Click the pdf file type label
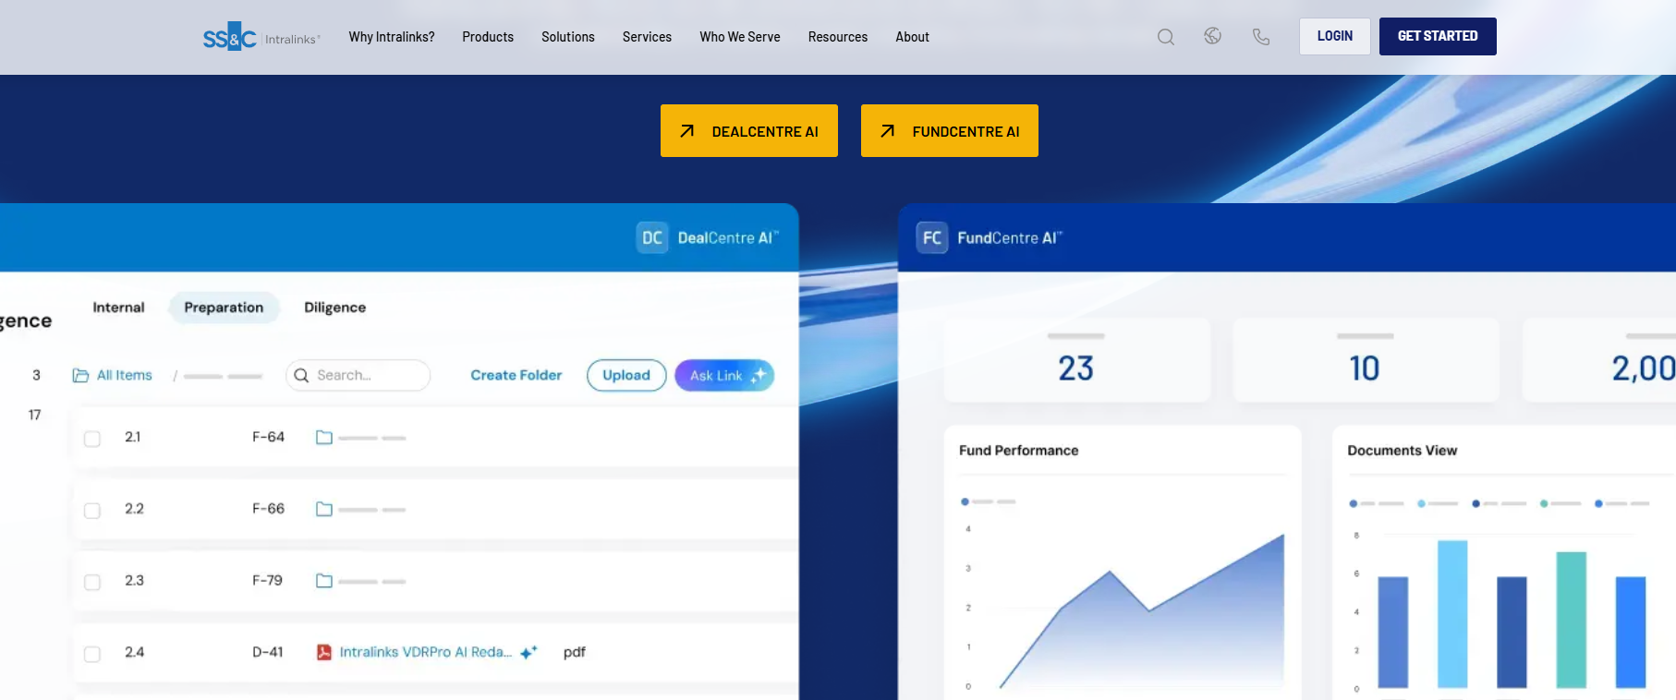Viewport: 1676px width, 700px height. [575, 652]
